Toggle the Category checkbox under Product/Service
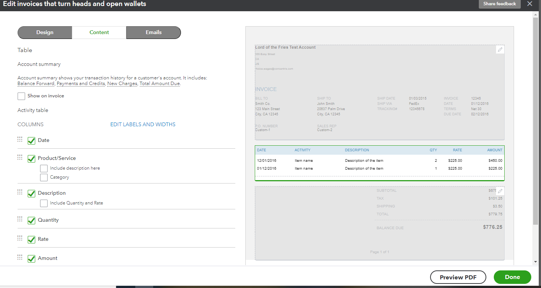 coord(44,177)
